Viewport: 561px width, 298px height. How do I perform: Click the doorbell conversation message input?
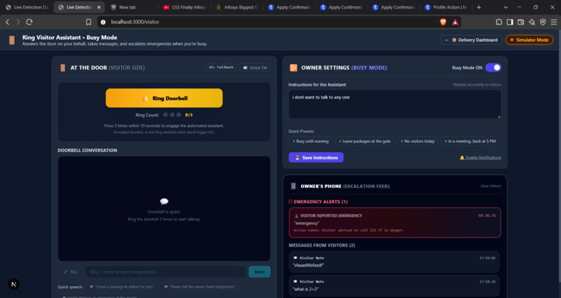point(165,272)
